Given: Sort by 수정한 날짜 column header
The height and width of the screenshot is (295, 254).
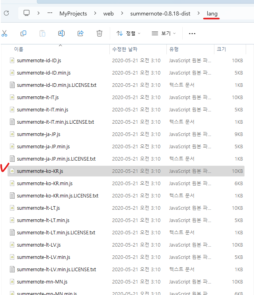Looking at the screenshot, I should 125,49.
